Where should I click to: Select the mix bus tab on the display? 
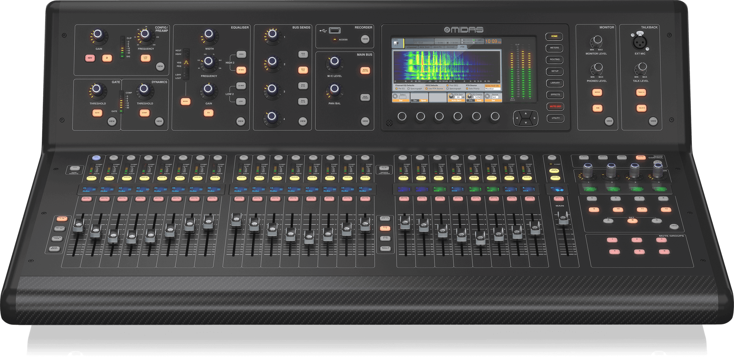pos(425,47)
